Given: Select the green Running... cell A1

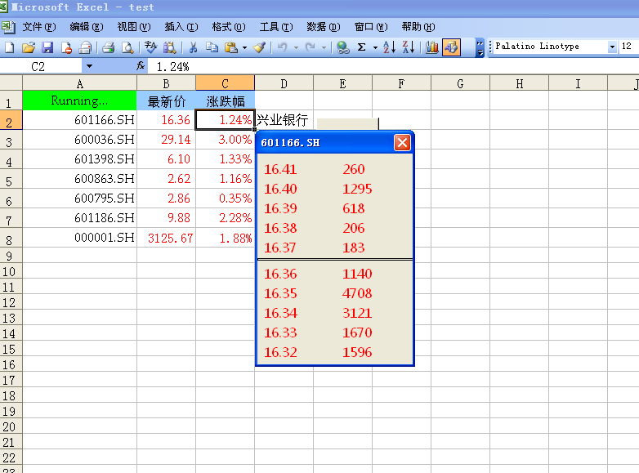Looking at the screenshot, I should point(79,101).
